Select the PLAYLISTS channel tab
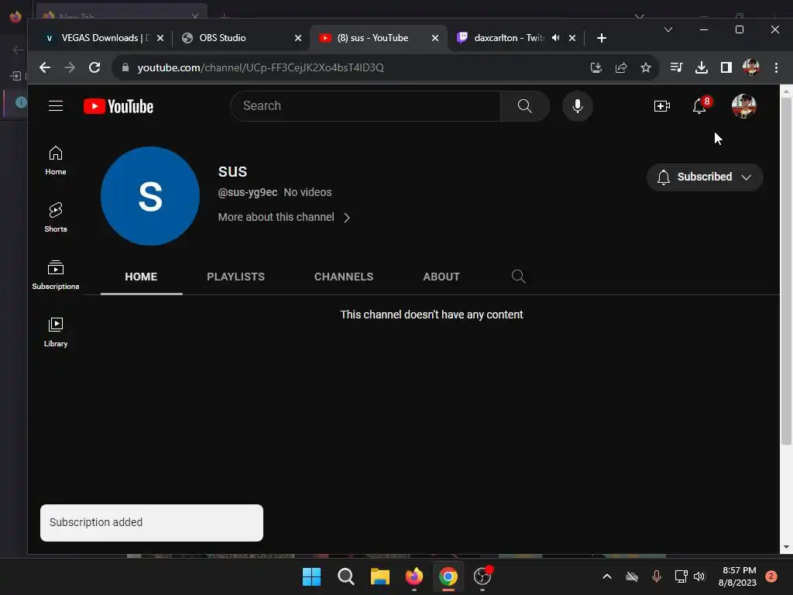 tap(235, 277)
